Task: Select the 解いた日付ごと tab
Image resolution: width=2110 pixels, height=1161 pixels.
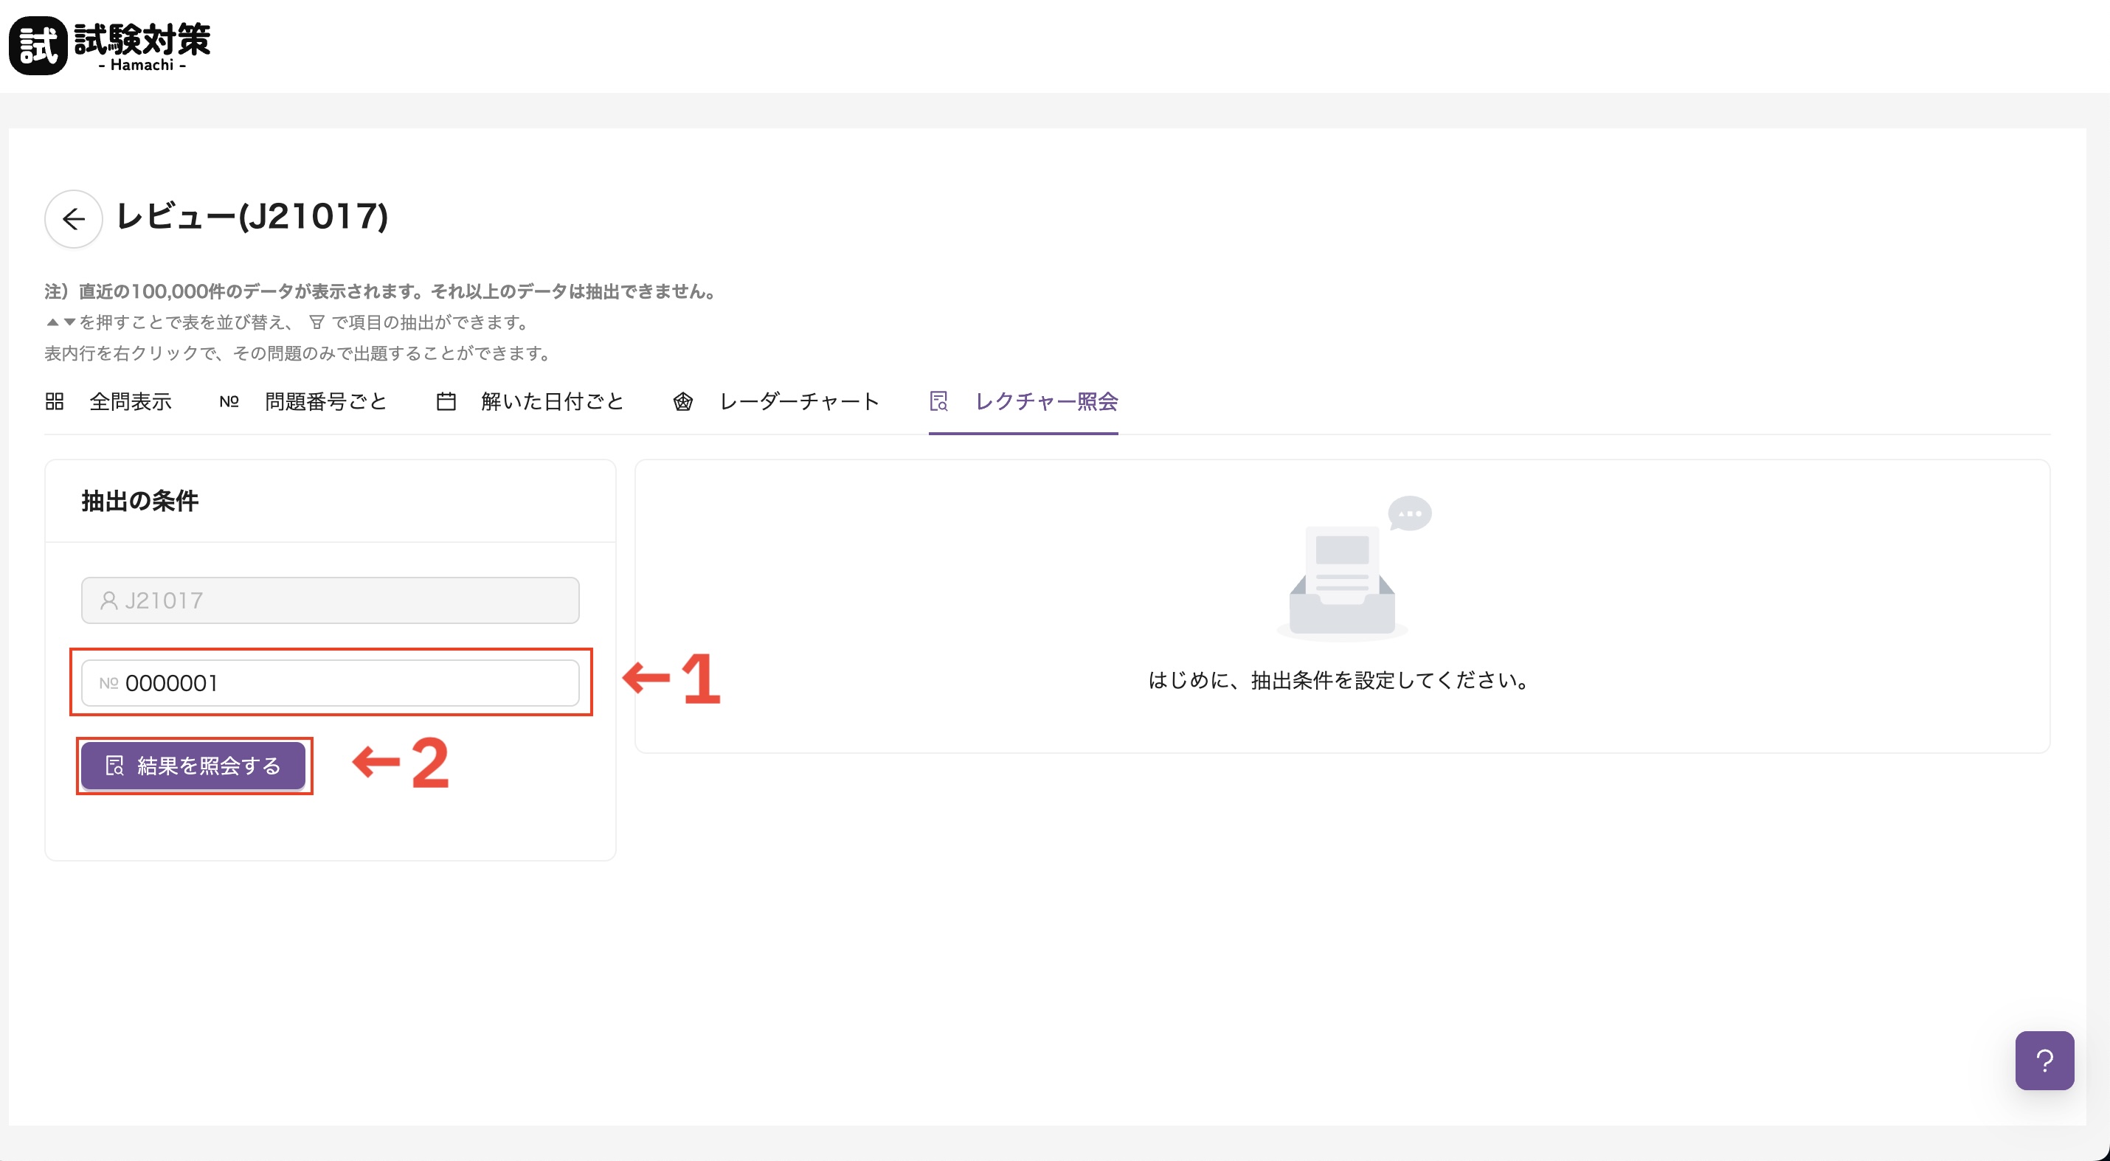Action: coord(552,401)
